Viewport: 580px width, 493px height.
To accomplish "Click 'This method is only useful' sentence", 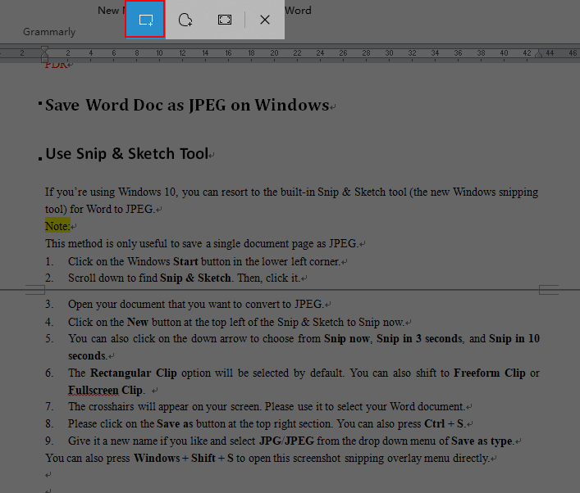I will coord(202,244).
